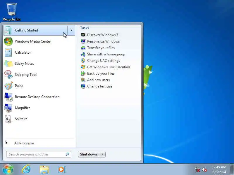Open the Magnifier icon

pos(8,108)
